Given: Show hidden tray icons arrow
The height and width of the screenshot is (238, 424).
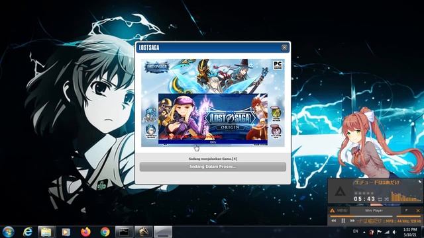Looking at the screenshot, I should pyautogui.click(x=364, y=232).
